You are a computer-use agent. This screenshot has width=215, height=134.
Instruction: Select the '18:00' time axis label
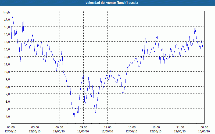(156, 128)
